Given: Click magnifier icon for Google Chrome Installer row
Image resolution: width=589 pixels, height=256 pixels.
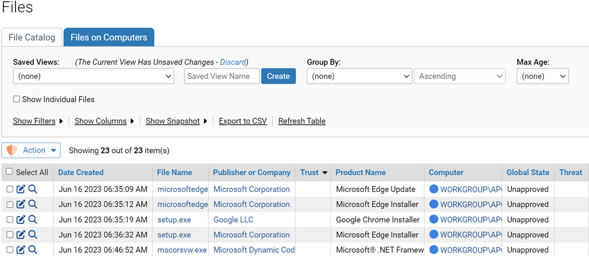Looking at the screenshot, I should click(x=33, y=219).
